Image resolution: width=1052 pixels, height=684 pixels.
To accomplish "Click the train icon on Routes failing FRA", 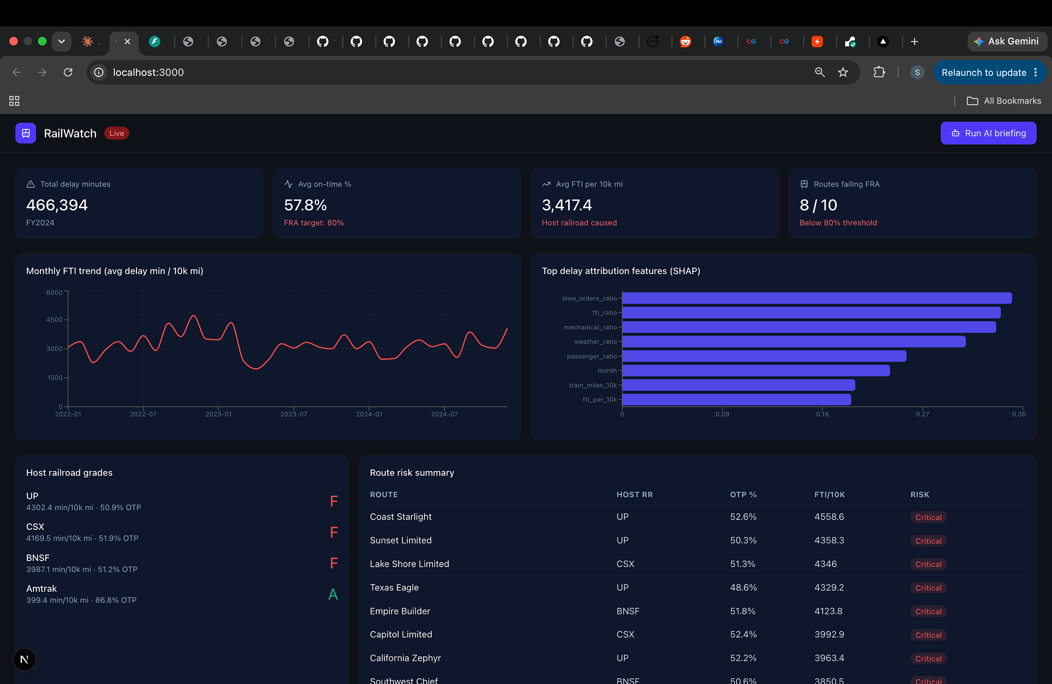I will pos(804,184).
